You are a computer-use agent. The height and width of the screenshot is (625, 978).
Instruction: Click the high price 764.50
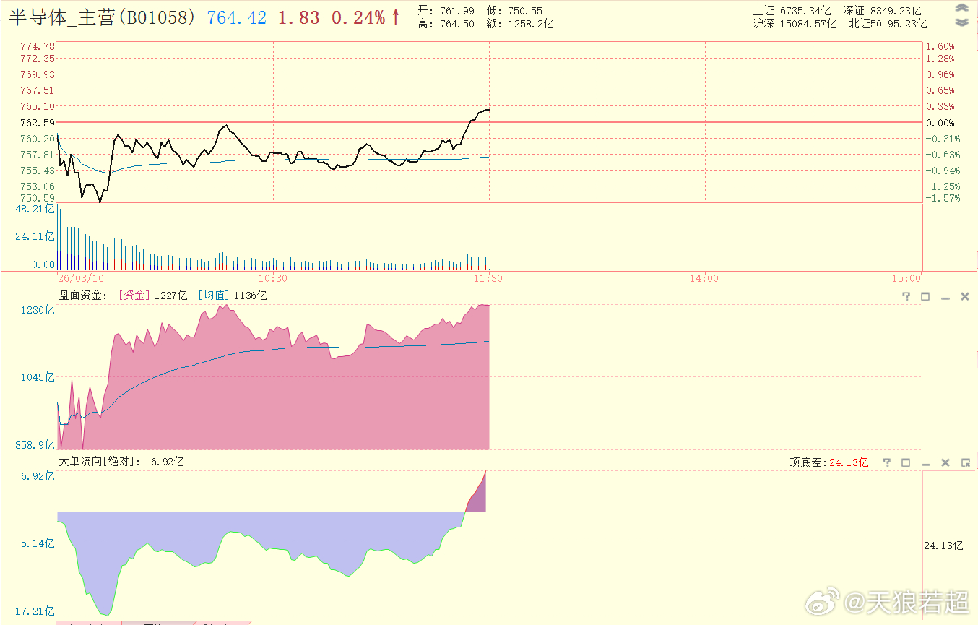click(456, 24)
